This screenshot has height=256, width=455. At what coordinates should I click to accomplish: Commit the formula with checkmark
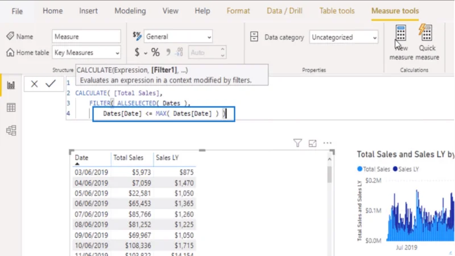(51, 84)
